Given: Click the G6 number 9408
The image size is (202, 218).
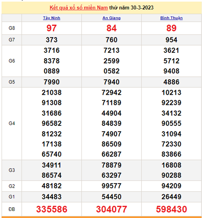Looking at the screenshot, I should click(171, 71).
